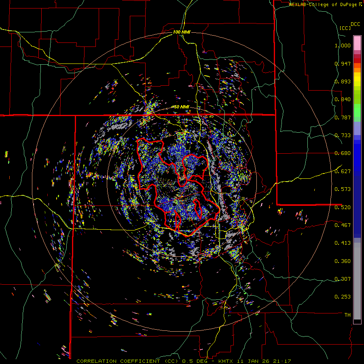Image resolution: width=364 pixels, height=364 pixels.
Task: Select the 0.467 legend value
Action: point(343,225)
